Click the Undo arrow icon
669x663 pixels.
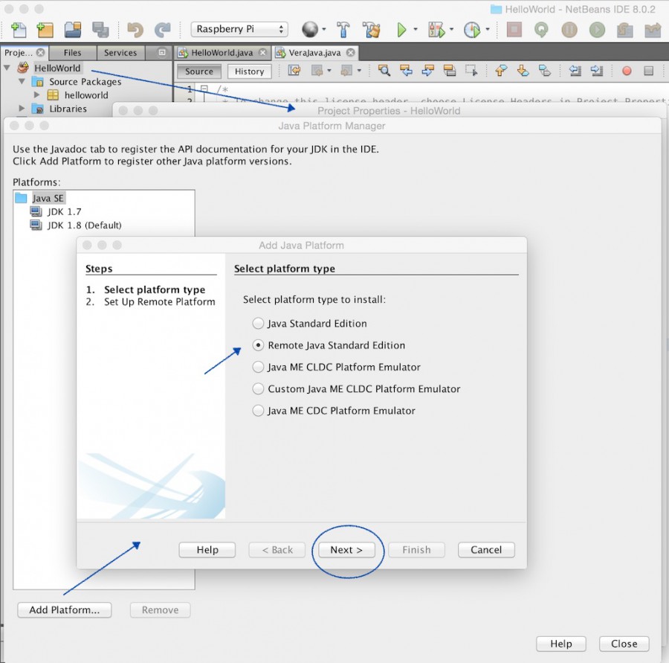click(135, 30)
